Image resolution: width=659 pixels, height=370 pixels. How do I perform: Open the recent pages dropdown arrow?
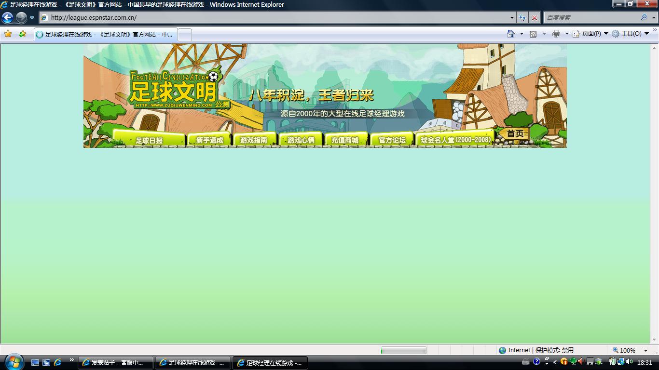pos(32,18)
